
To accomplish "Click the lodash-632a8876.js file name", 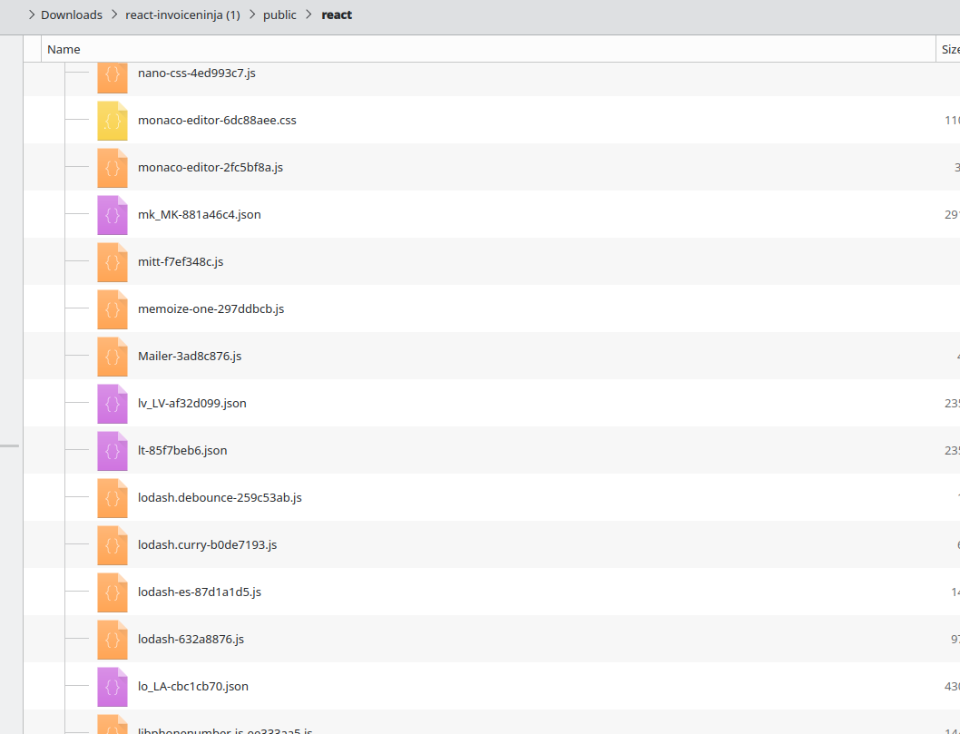I will coord(191,639).
